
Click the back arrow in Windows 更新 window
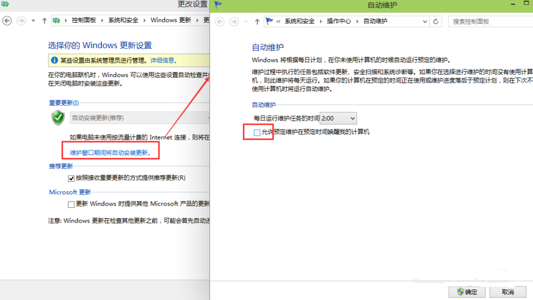(x=7, y=21)
